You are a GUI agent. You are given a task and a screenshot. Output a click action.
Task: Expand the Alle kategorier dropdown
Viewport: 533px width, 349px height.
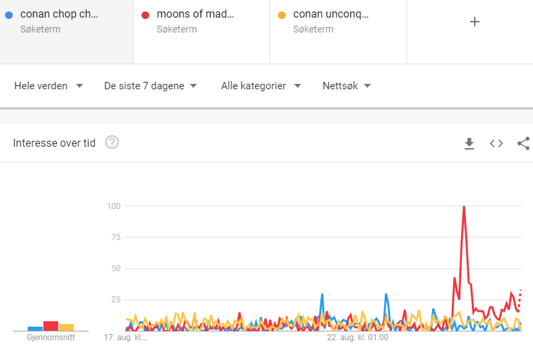pyautogui.click(x=261, y=86)
